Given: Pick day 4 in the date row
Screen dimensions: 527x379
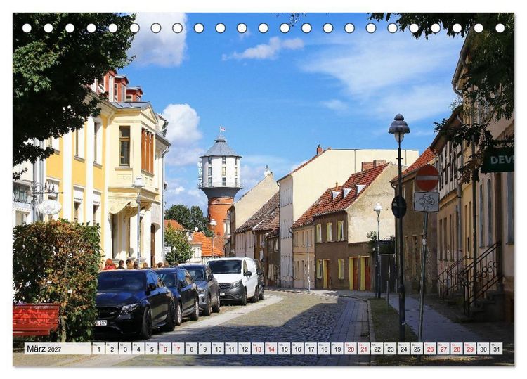Looking at the screenshot, I should pos(138,348).
